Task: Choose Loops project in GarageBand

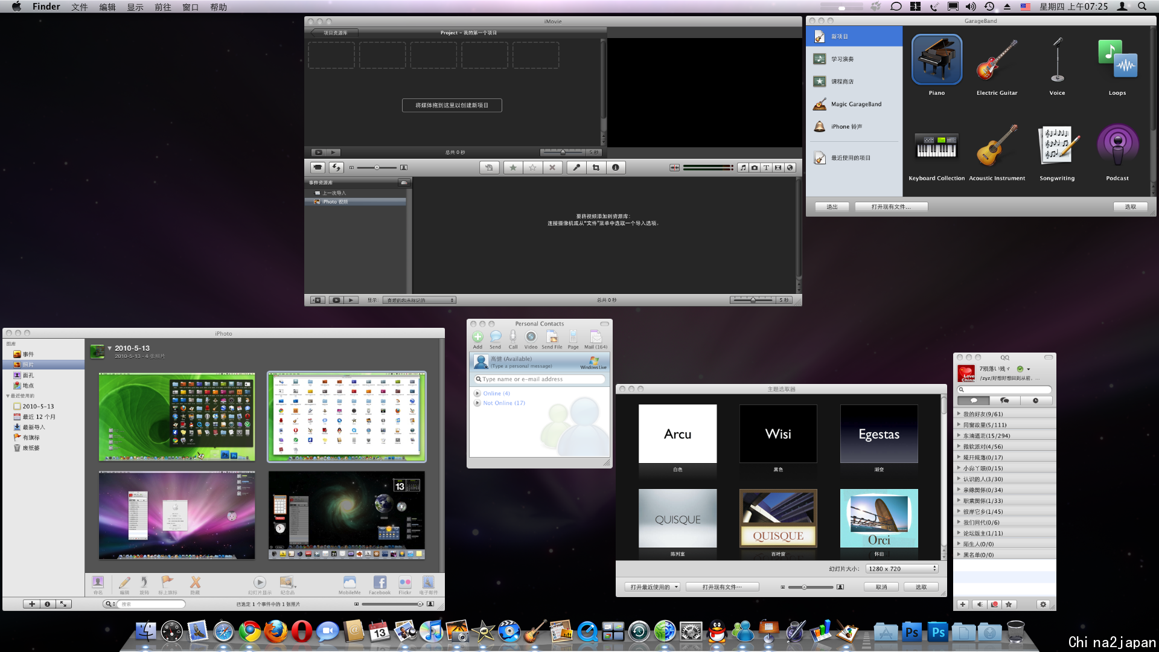Action: click(1117, 65)
